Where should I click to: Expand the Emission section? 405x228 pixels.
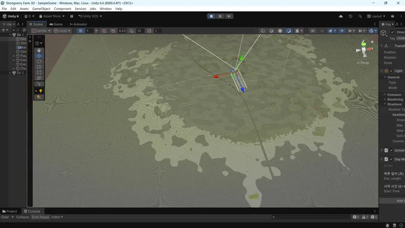coord(385,95)
